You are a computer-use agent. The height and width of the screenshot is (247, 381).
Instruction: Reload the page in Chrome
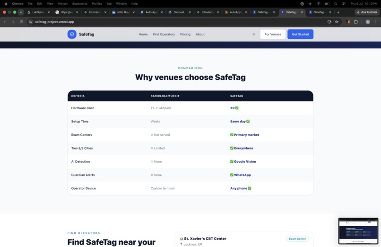(21, 22)
